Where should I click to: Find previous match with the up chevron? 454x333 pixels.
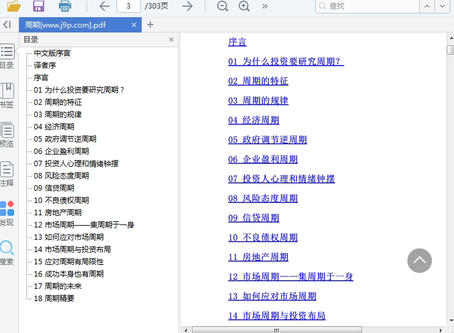[x=427, y=6]
